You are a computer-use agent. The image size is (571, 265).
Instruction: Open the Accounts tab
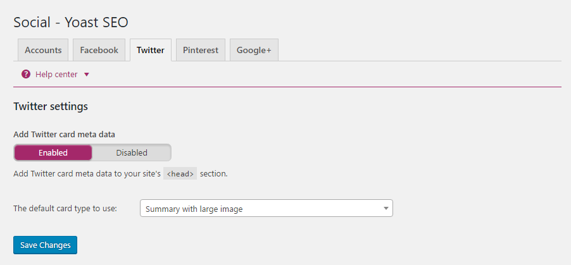(x=43, y=50)
